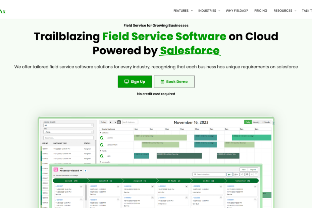Open the action menu on card J-000952
312x208 pixels.
187,186
